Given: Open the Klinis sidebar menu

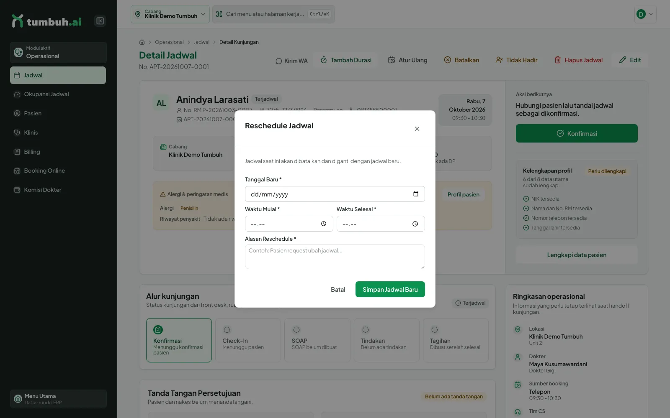Looking at the screenshot, I should click(x=58, y=133).
